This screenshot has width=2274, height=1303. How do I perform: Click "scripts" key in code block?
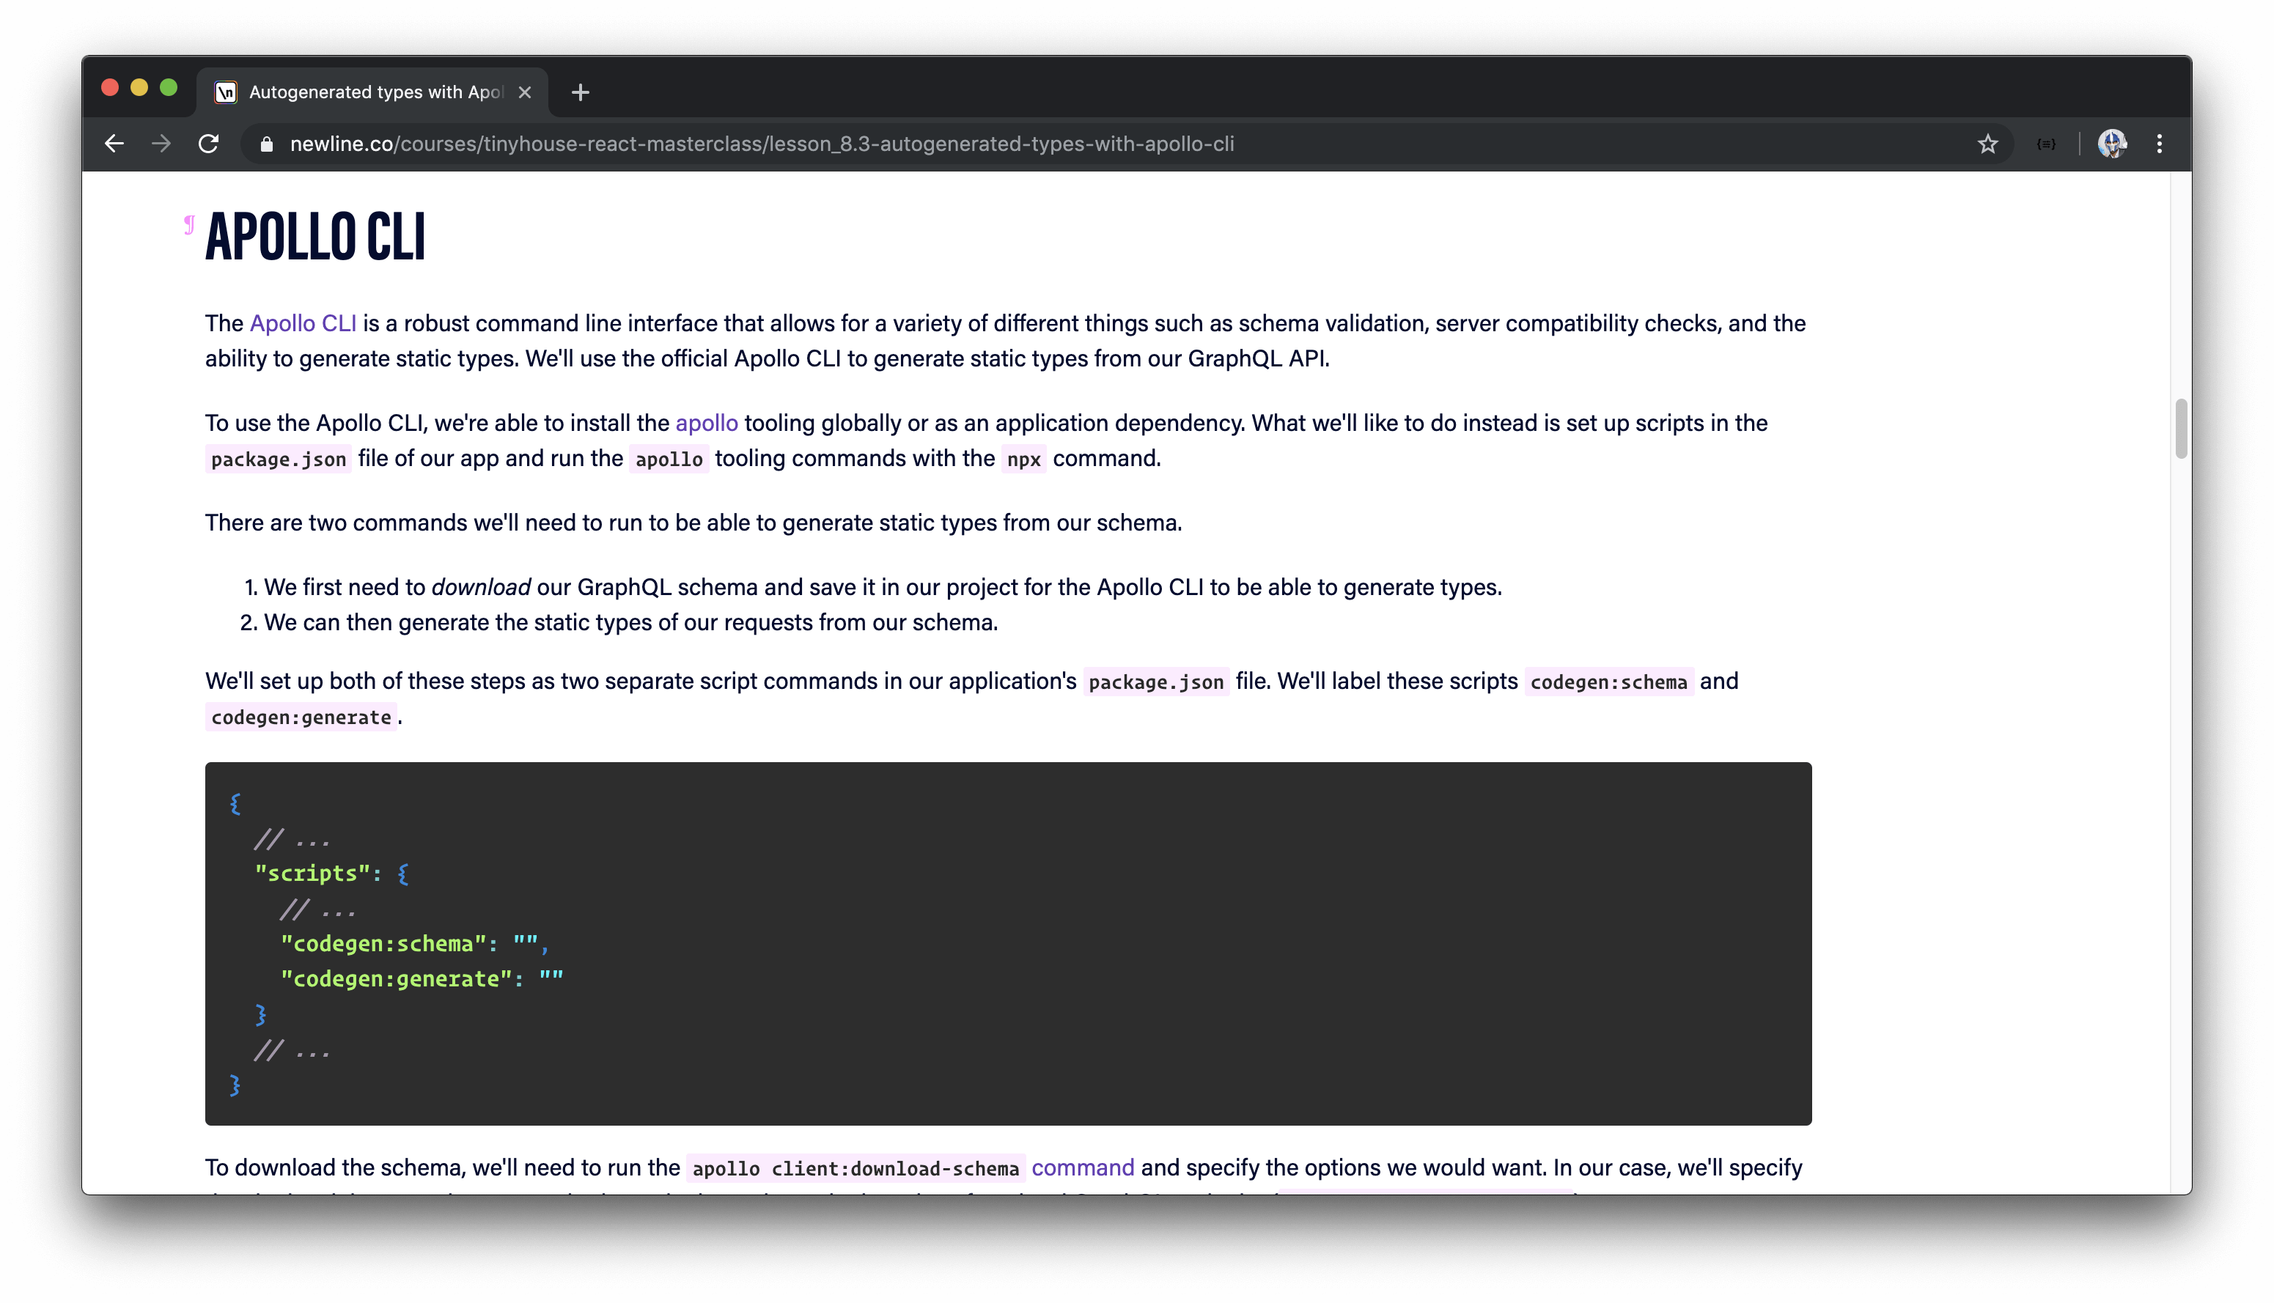(312, 874)
